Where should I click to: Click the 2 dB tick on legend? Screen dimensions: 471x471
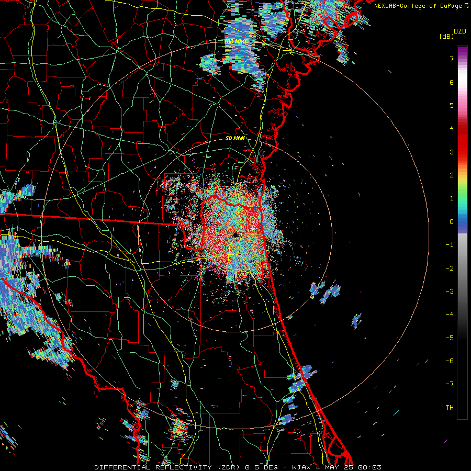(452, 175)
